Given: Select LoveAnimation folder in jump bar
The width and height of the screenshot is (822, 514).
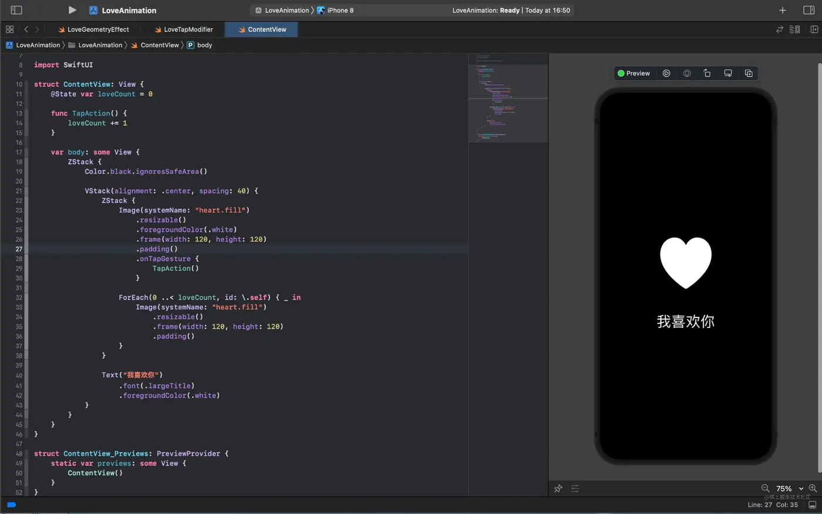Looking at the screenshot, I should click(95, 45).
